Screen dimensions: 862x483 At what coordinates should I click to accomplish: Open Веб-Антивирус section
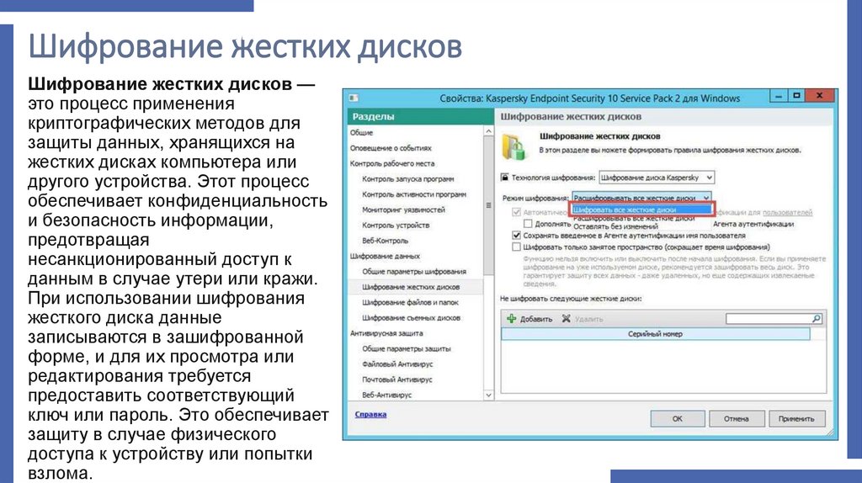[x=386, y=395]
